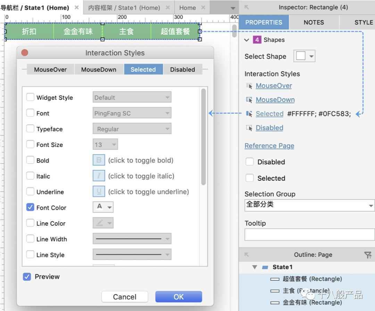Select the 折扣 rectangle on canvas
Image resolution: width=375 pixels, height=311 pixels.
tap(29, 31)
